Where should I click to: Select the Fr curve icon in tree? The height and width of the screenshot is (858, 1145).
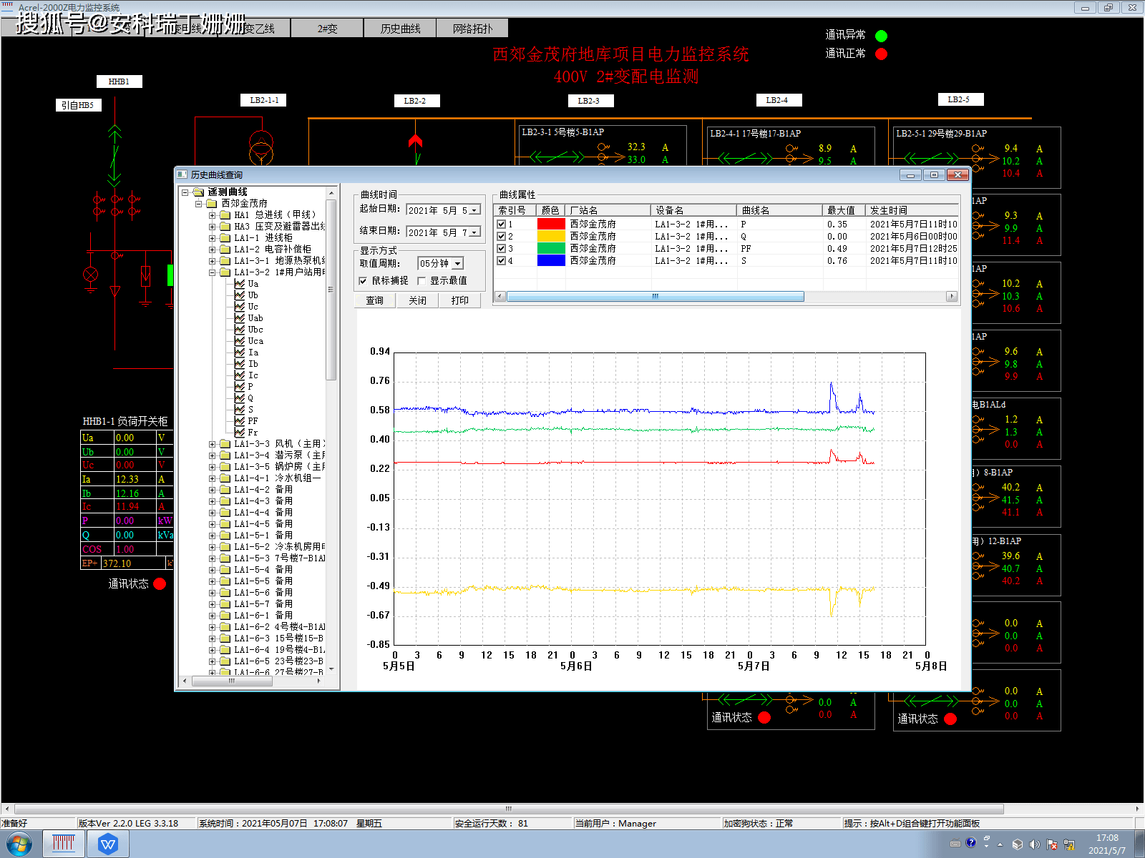tap(240, 433)
